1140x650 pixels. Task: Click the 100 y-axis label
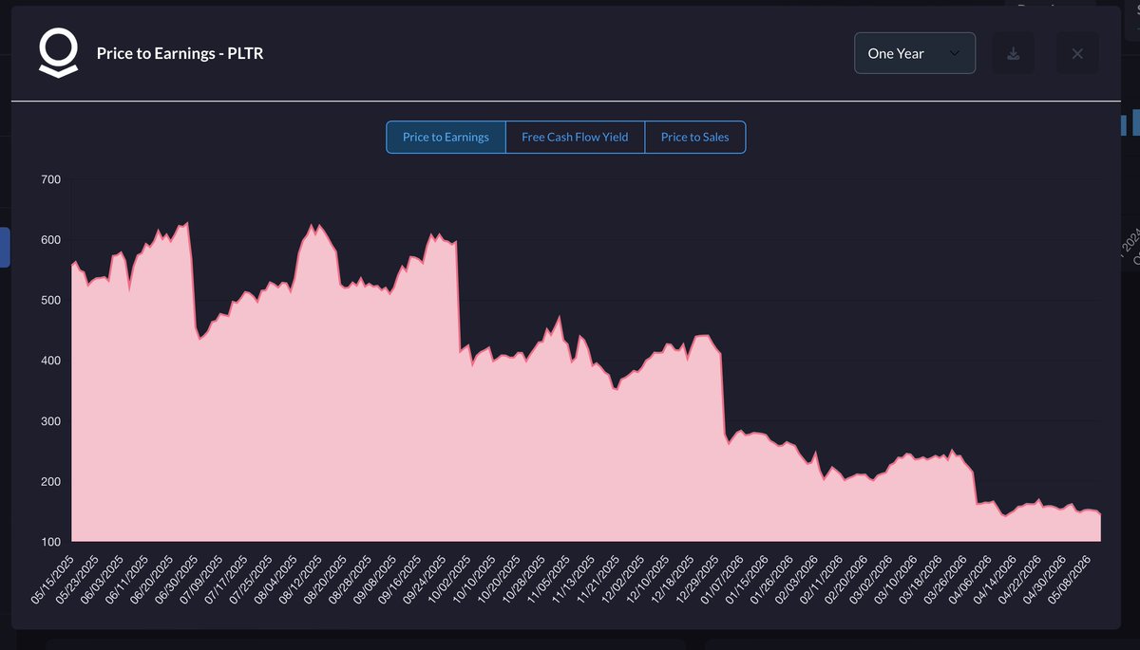coord(50,542)
